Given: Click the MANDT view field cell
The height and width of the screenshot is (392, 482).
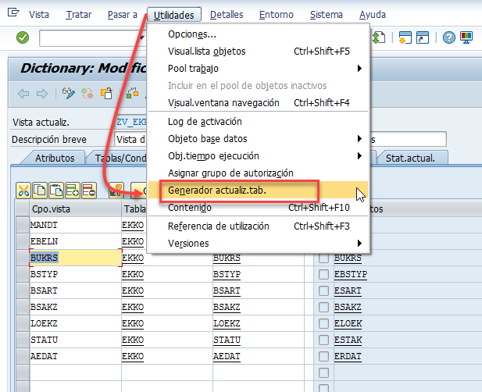Looking at the screenshot, I should tap(76, 225).
